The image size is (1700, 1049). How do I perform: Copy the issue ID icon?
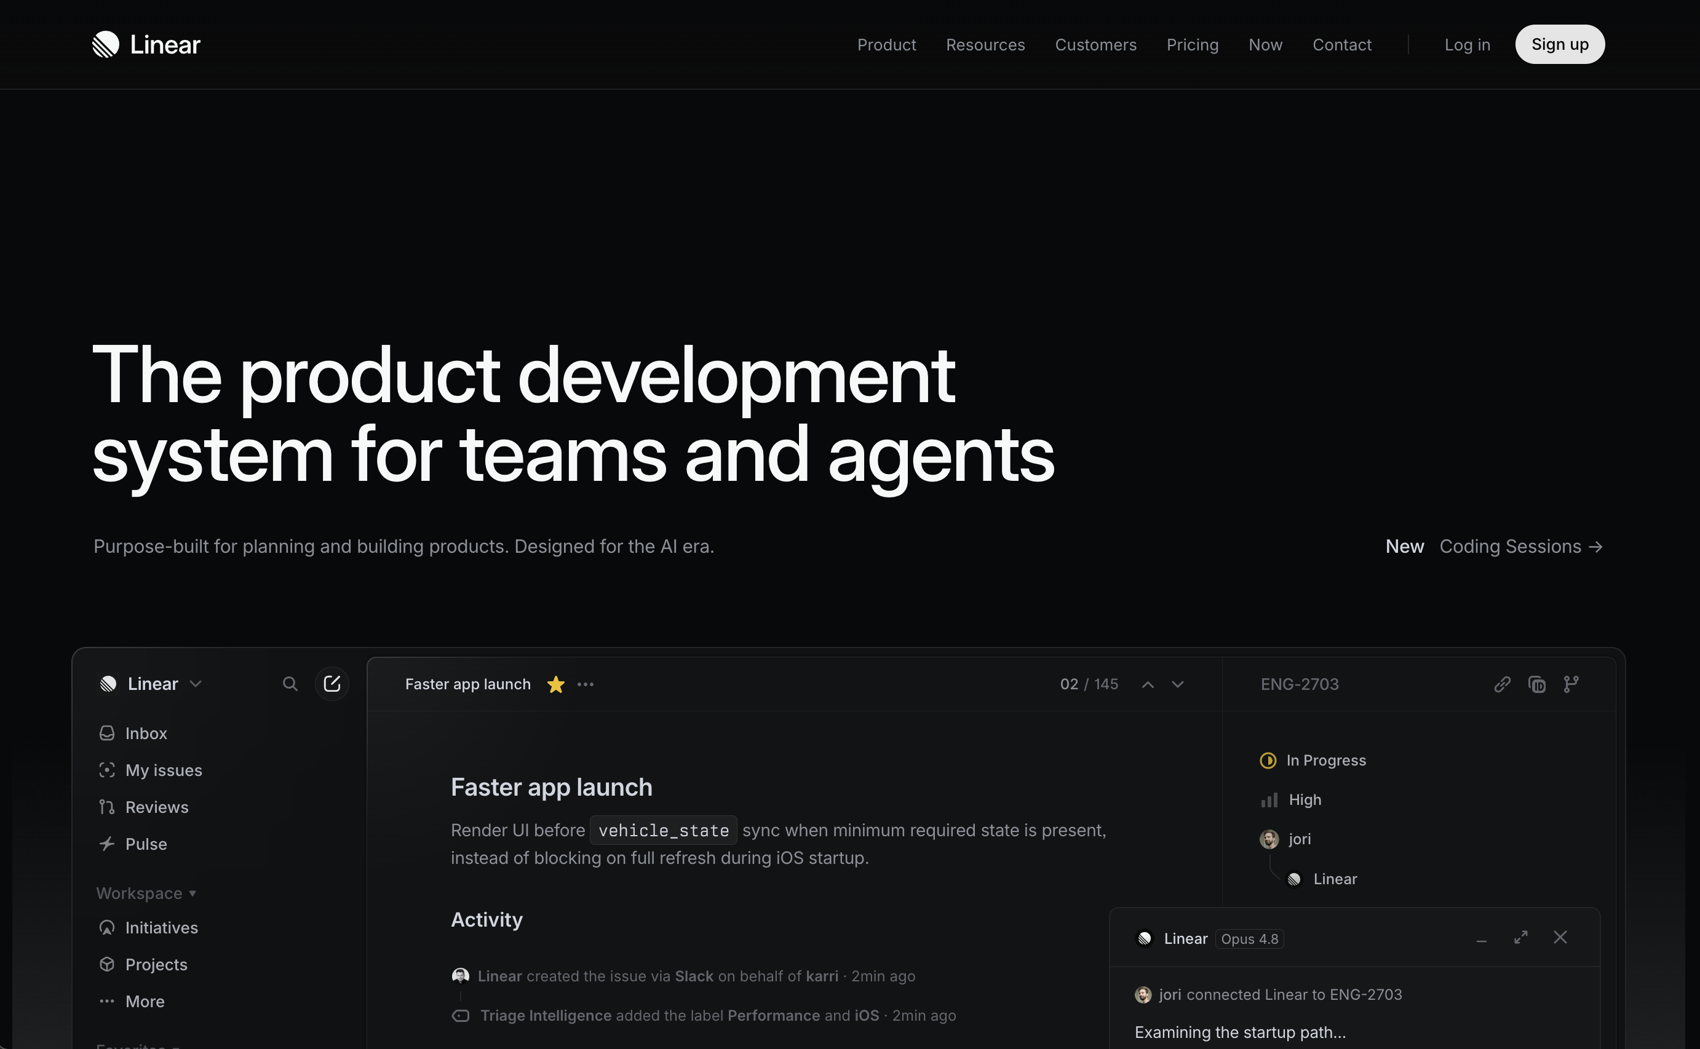click(x=1537, y=685)
